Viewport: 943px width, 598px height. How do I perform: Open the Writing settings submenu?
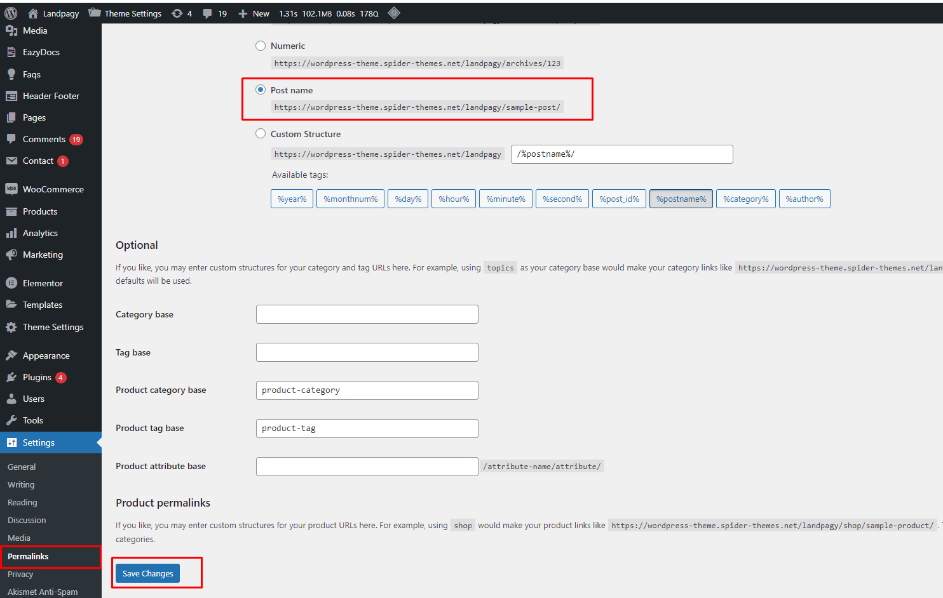click(21, 484)
